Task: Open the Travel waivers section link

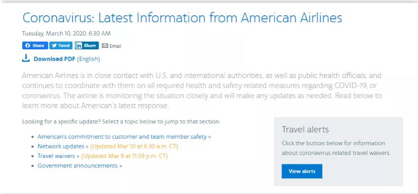Action: 58,156
